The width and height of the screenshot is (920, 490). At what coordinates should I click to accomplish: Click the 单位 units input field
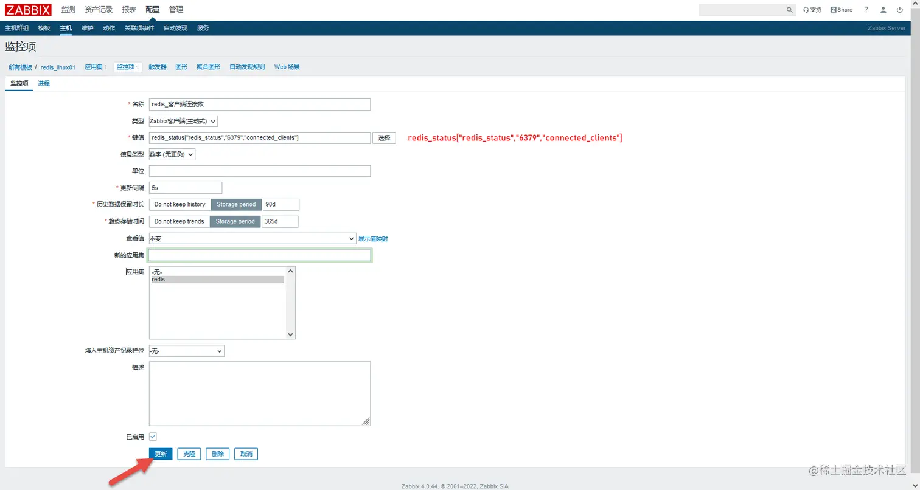click(260, 171)
